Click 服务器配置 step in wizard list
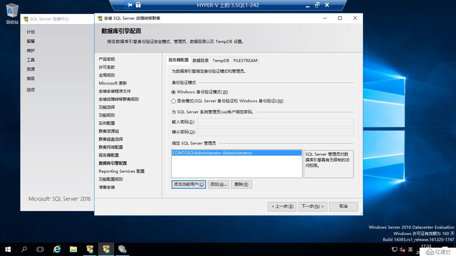Image resolution: width=456 pixels, height=256 pixels. (x=109, y=155)
